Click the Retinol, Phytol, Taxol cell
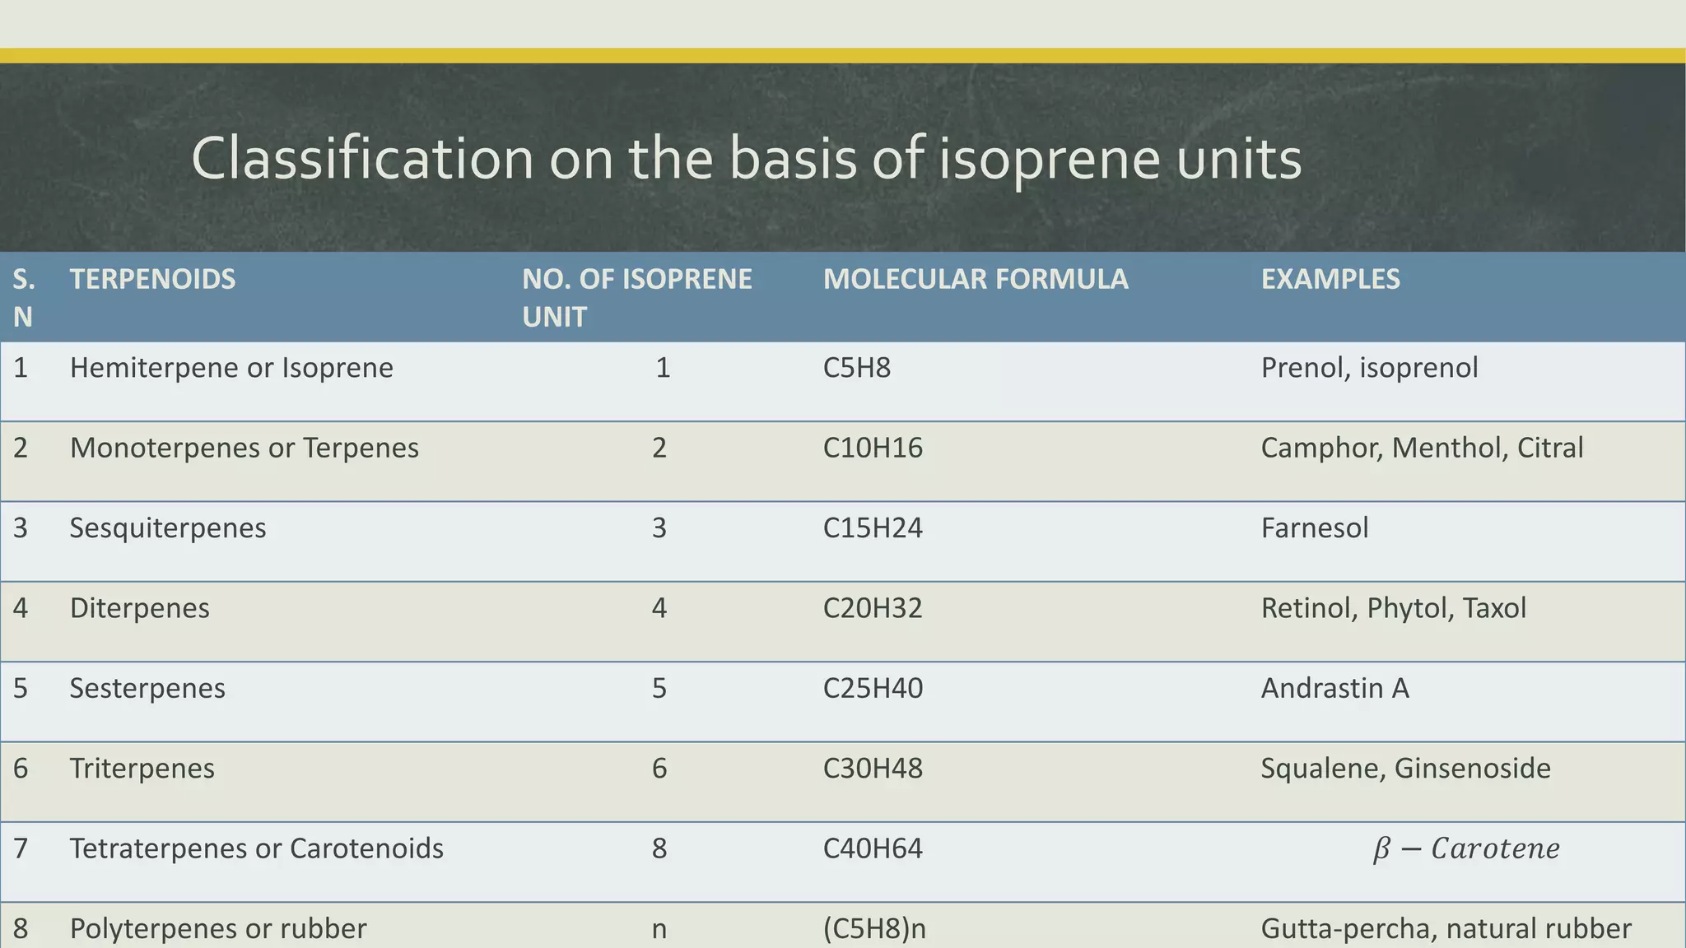Viewport: 1686px width, 948px height. 1393,608
